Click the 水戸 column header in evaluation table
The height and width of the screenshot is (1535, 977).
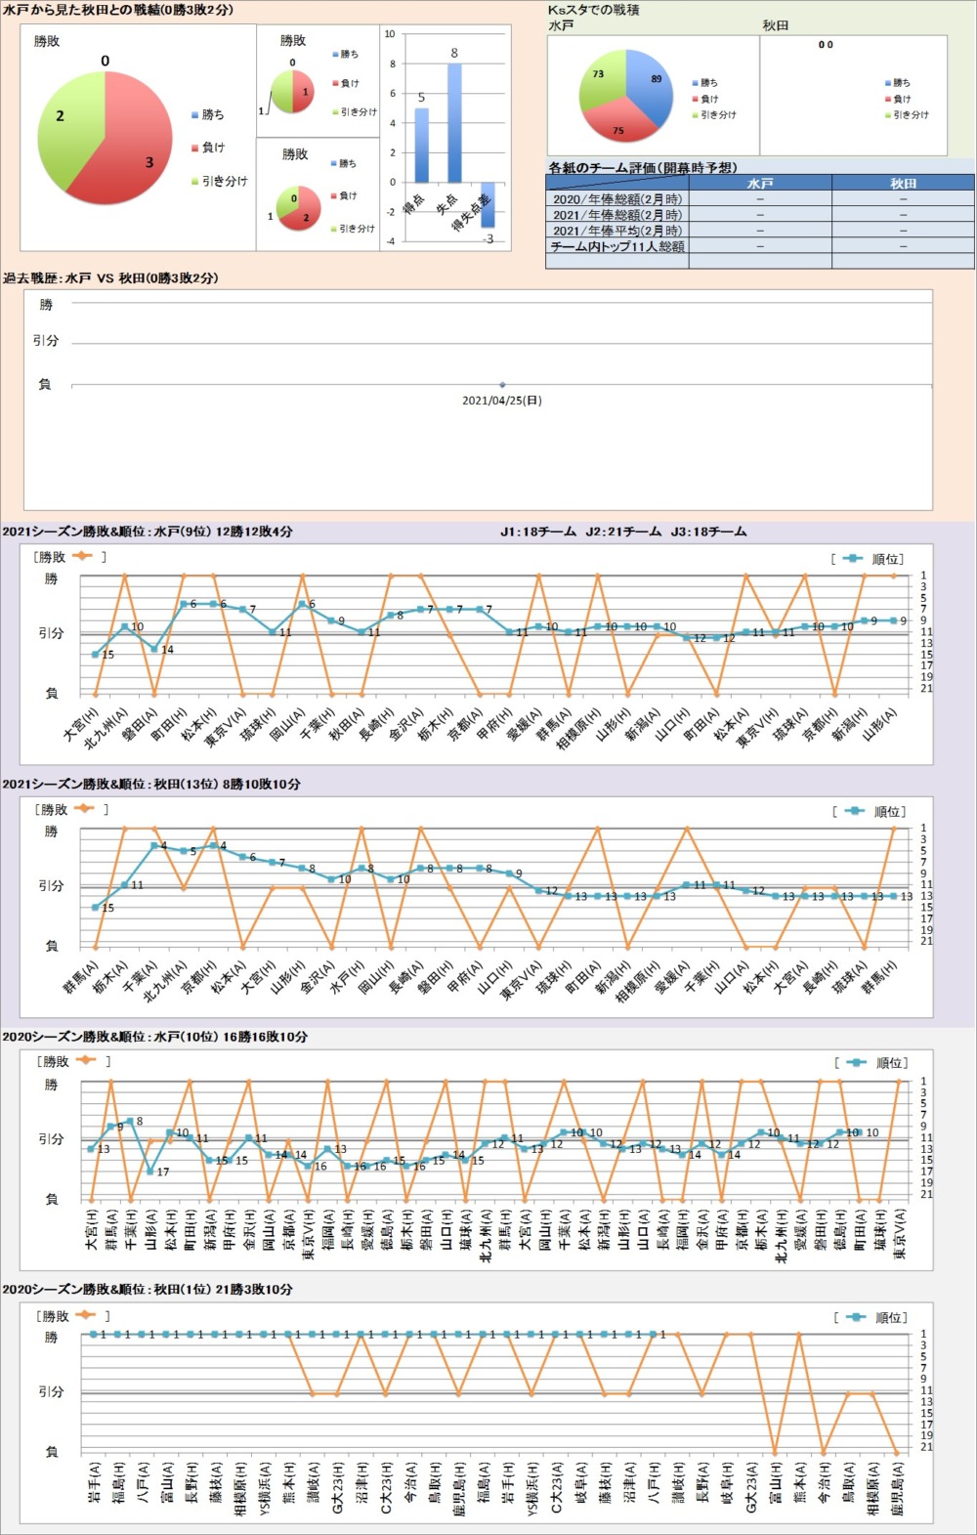pos(760,183)
